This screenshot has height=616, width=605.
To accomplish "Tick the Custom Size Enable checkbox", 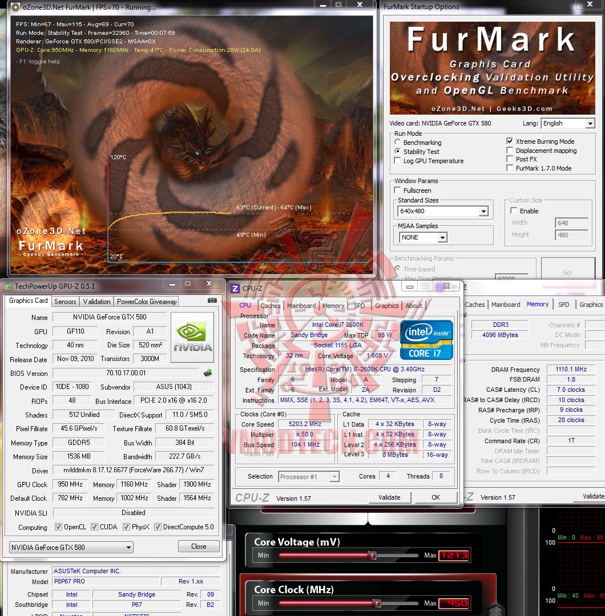I will pos(514,211).
